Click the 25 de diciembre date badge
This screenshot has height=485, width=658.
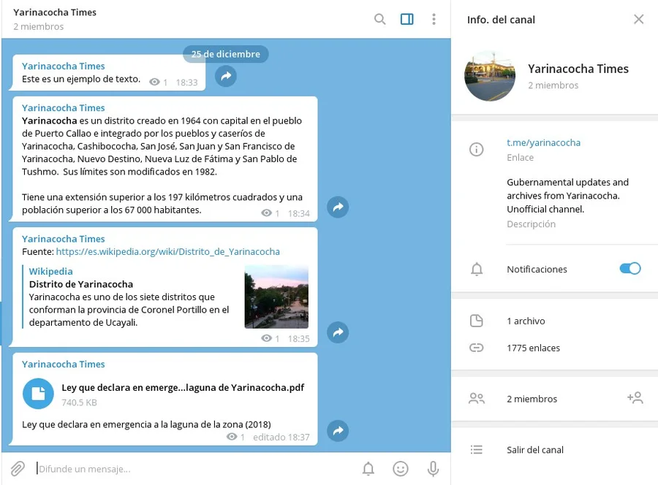click(226, 54)
